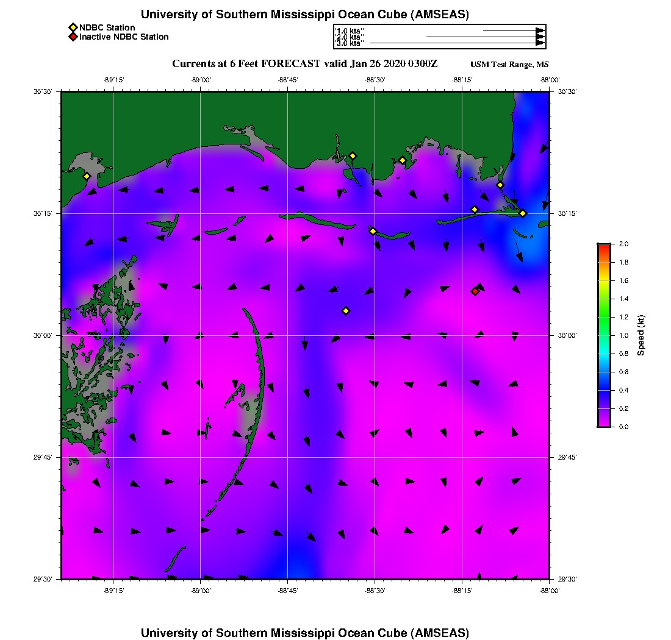Click the red Inactive NDBC Station legend diamond
Image resolution: width=671 pixels, height=640 pixels.
[73, 37]
